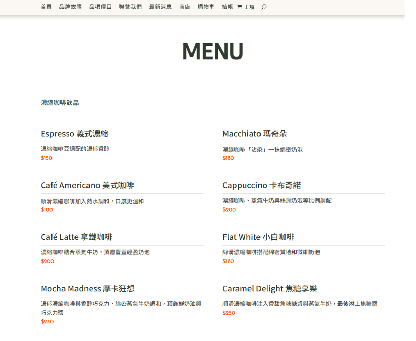Click description 濃縮咖啡豆調配的濃郁香醇

tap(75, 149)
